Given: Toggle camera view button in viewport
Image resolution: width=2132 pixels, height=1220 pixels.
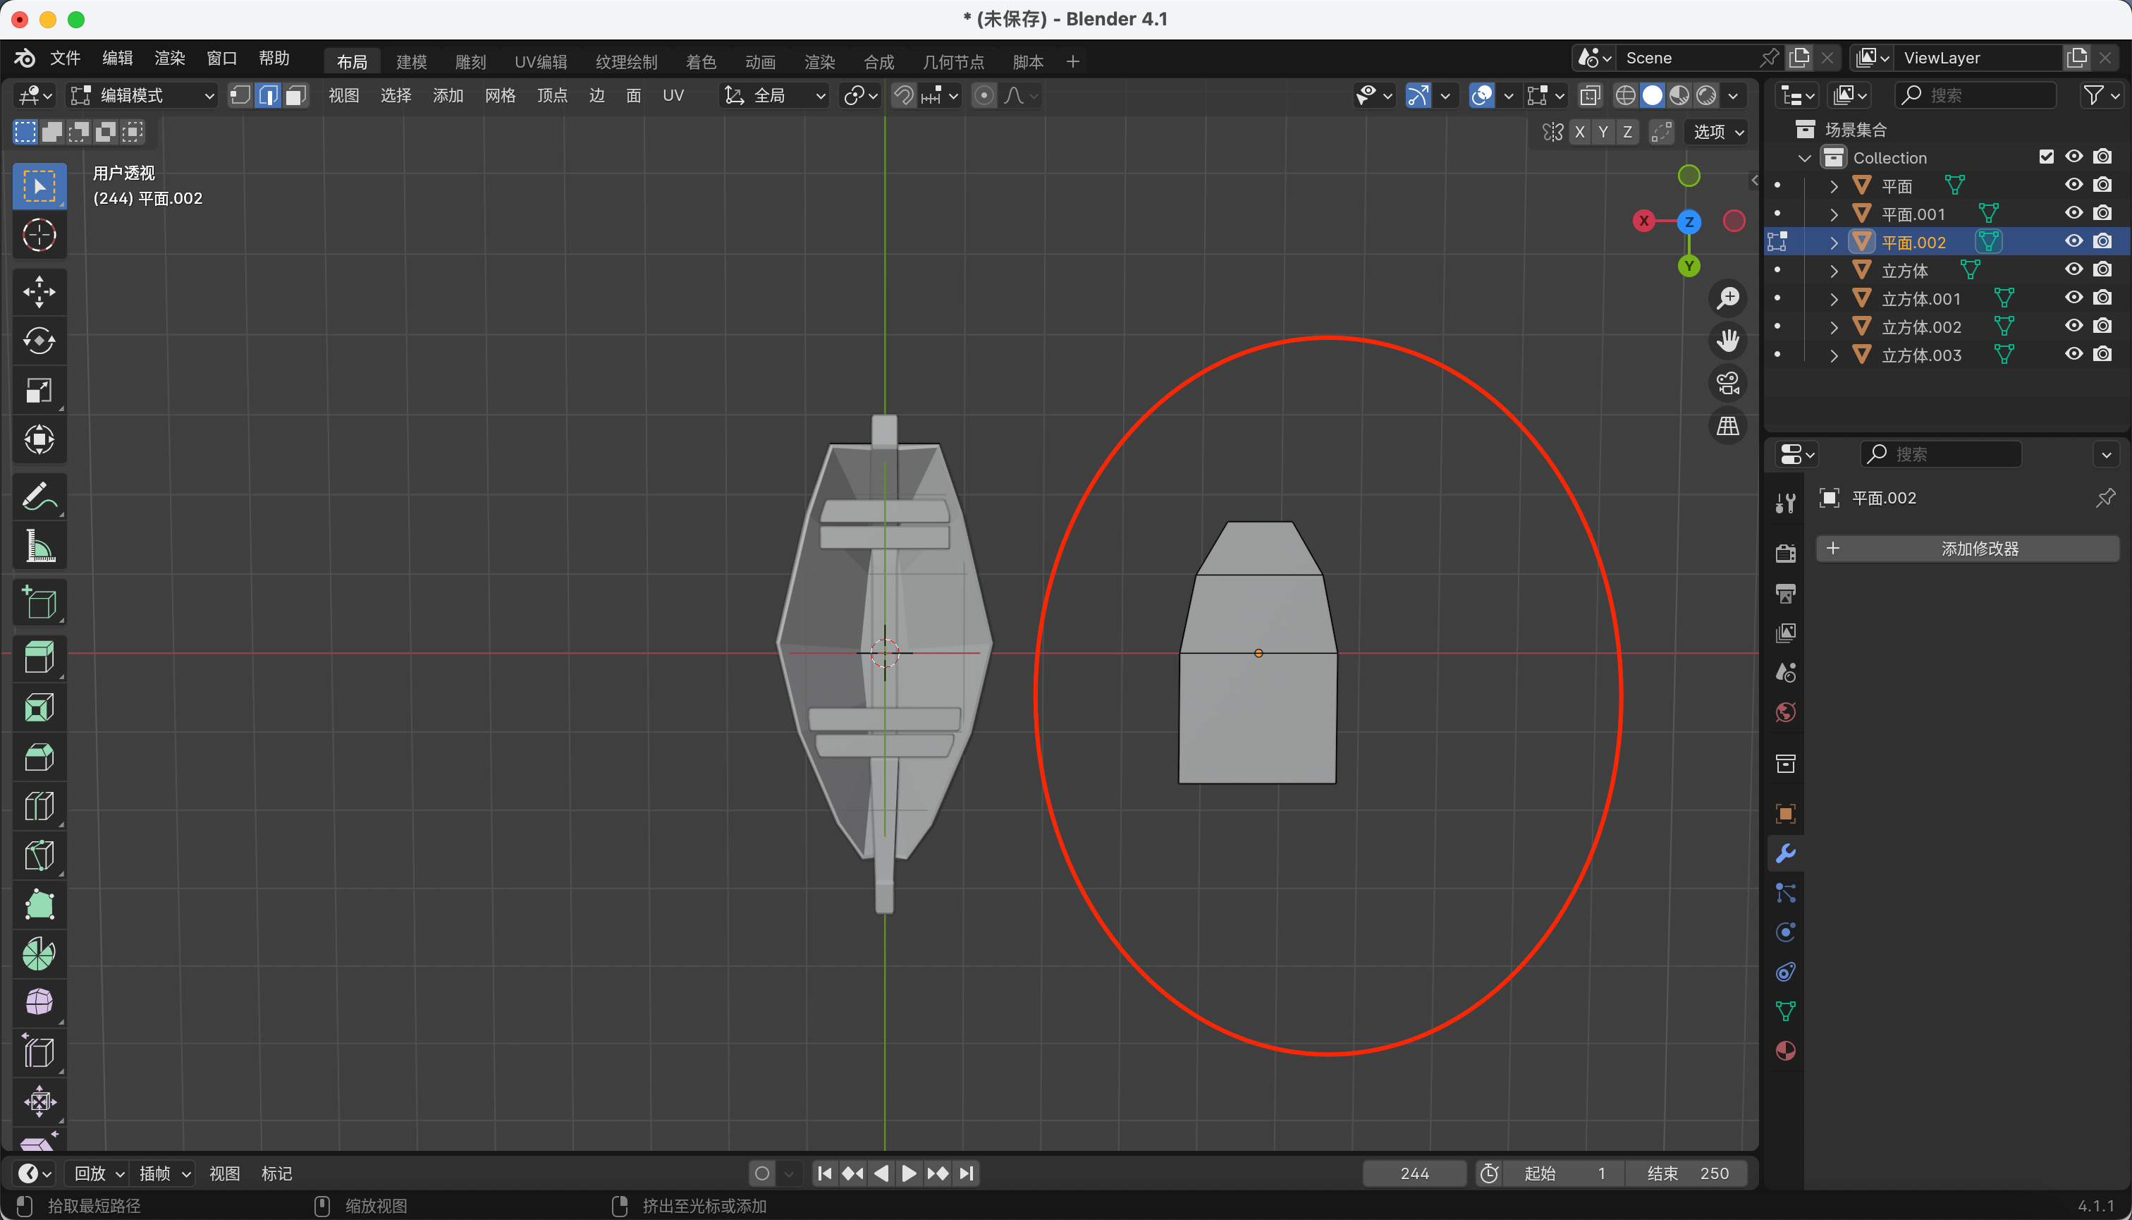Looking at the screenshot, I should click(1727, 384).
